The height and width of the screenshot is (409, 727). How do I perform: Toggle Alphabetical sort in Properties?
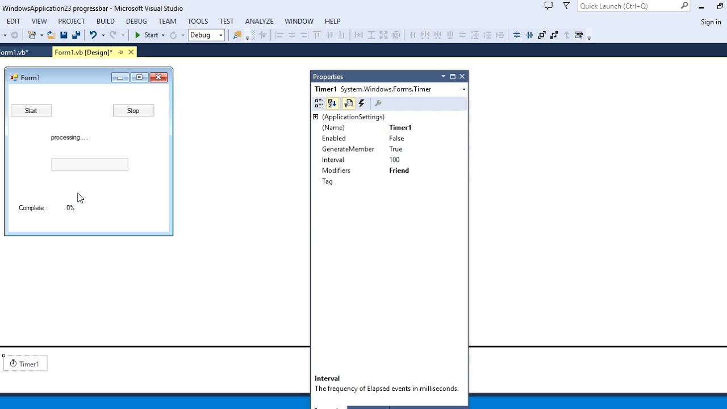coord(332,103)
